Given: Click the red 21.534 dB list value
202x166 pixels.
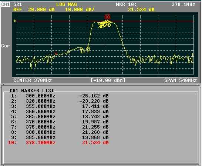Looking at the screenshot, I should pyautogui.click(x=95, y=143).
